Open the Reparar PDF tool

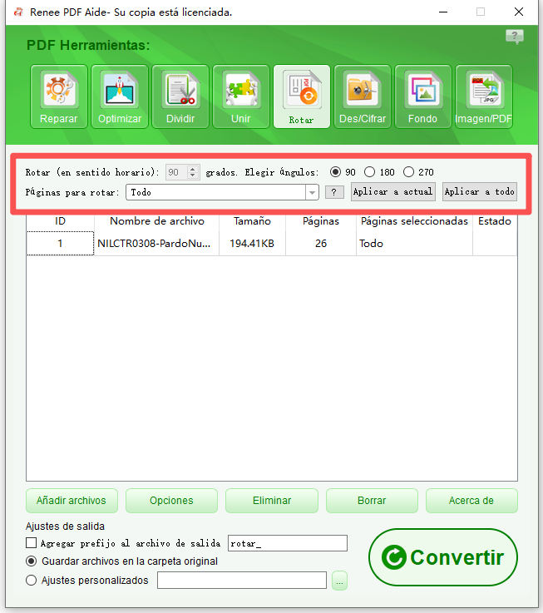(x=59, y=96)
